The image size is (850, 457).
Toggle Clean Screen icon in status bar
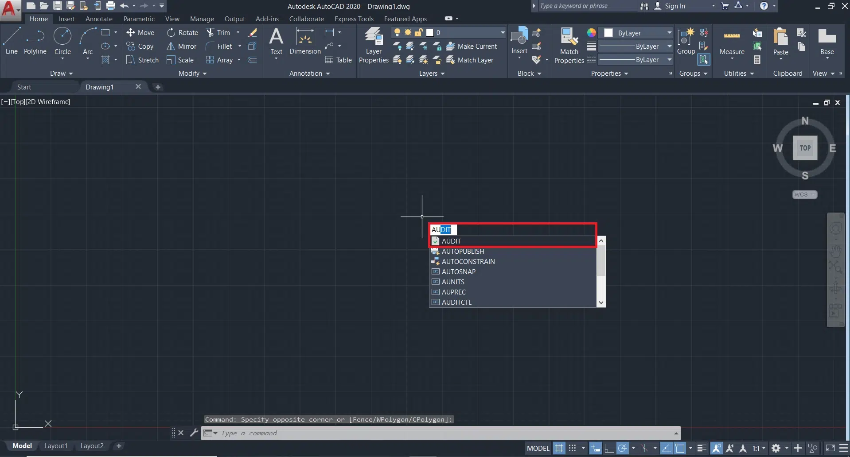click(830, 448)
